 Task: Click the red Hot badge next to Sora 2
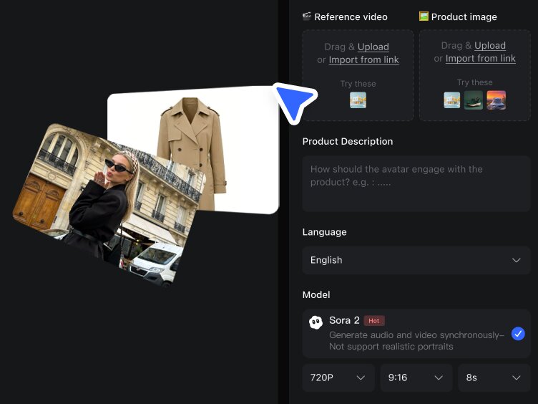pyautogui.click(x=374, y=321)
